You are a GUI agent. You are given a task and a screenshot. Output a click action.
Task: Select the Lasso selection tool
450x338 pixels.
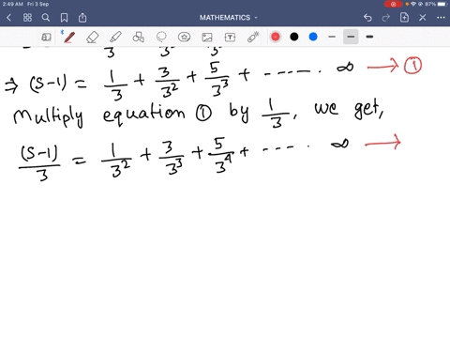pos(161,38)
